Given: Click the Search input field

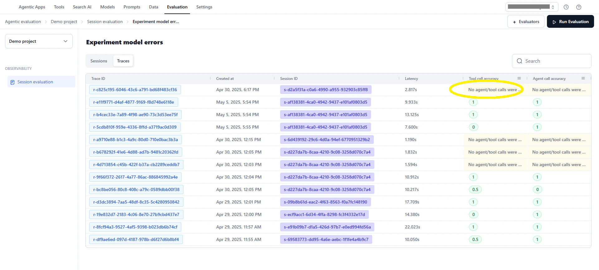Looking at the screenshot, I should pyautogui.click(x=552, y=61).
